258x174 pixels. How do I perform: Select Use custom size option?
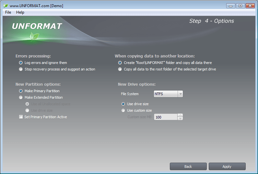(136, 110)
